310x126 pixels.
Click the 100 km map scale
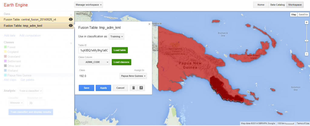coord(286,124)
